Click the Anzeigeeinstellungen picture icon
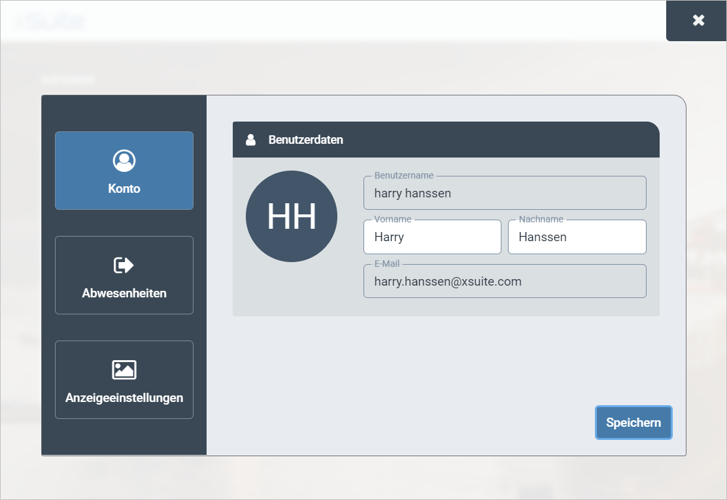The width and height of the screenshot is (727, 500). [124, 370]
